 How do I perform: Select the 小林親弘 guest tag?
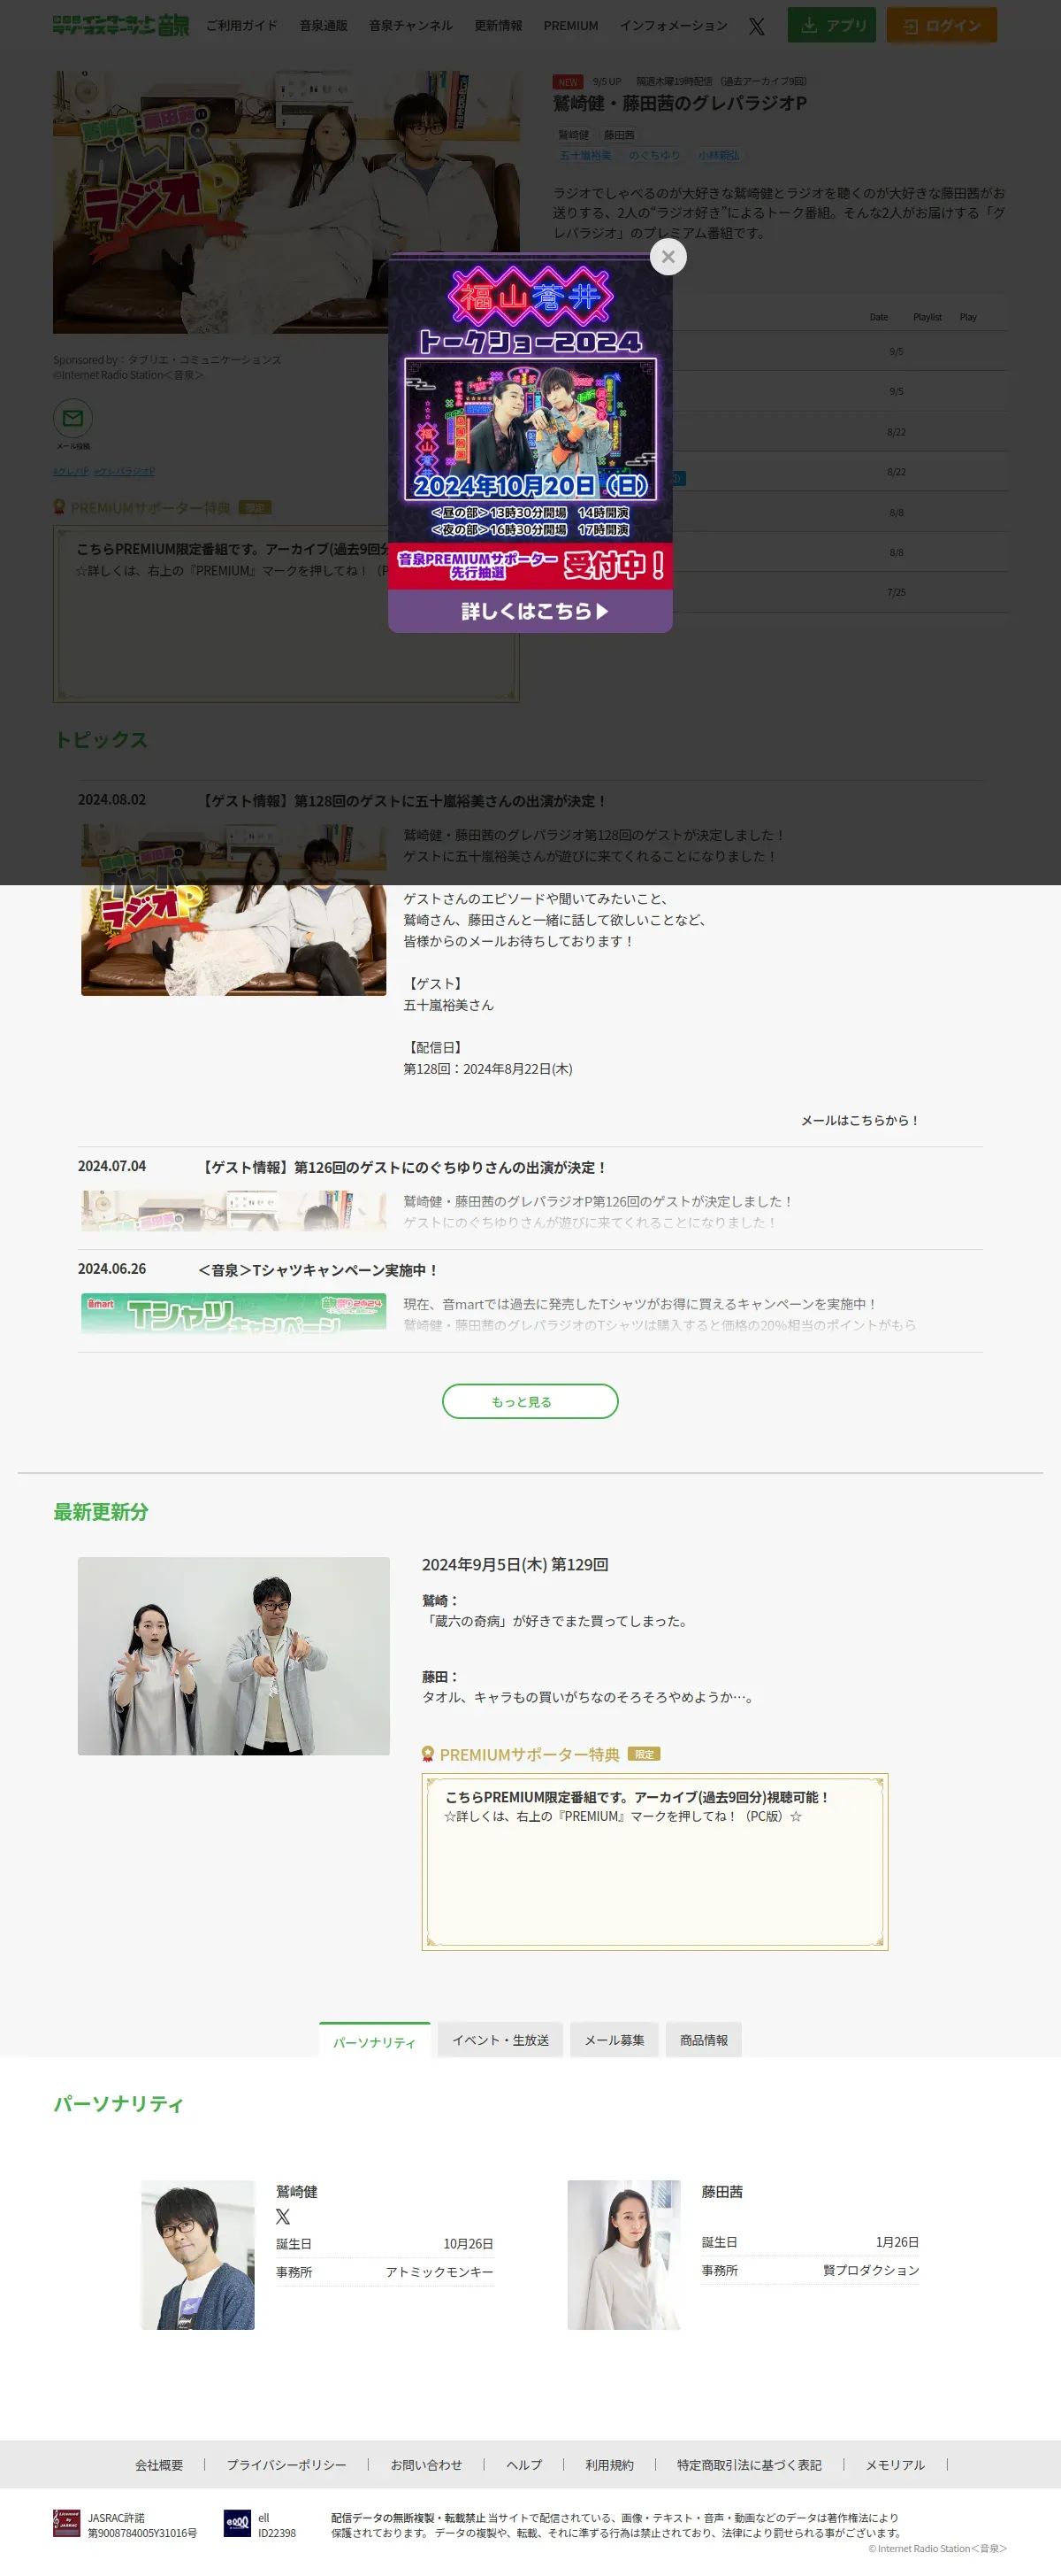[x=718, y=156]
